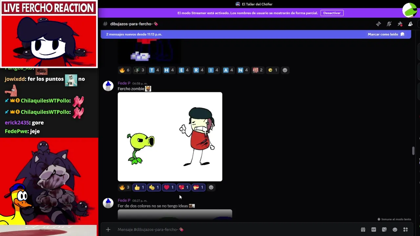Click the 08:27 p.m. message timestamp

click(140, 201)
